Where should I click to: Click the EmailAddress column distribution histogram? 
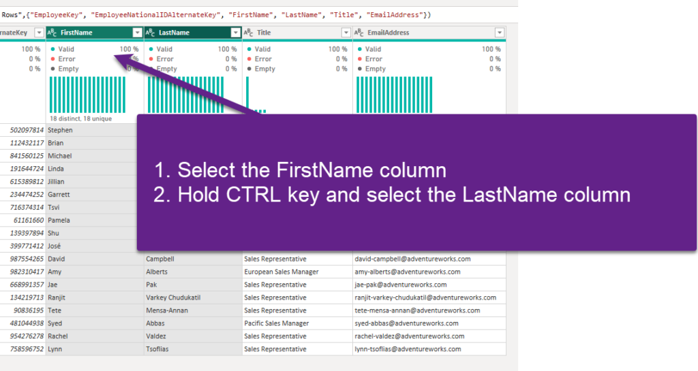click(x=428, y=94)
